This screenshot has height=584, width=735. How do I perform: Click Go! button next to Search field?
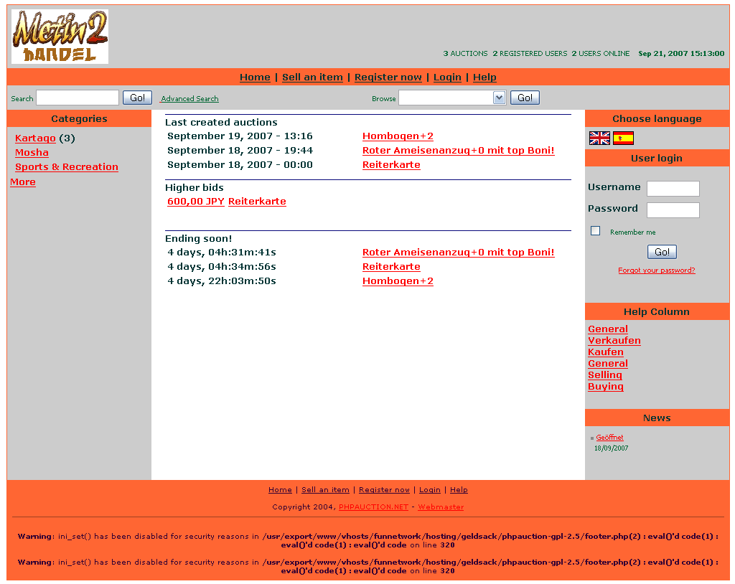click(137, 98)
